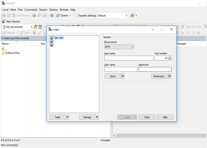Open Preferences with the gear icon

(x=52, y=15)
